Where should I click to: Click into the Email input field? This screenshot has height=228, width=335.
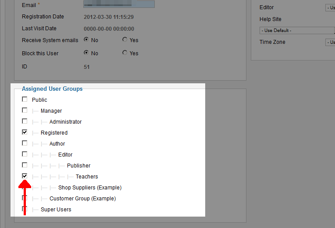[x=119, y=4]
